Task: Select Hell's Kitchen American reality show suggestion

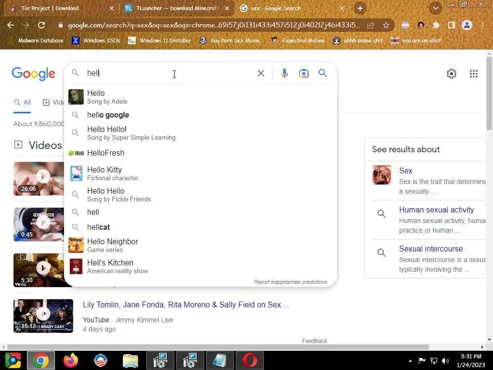Action: click(x=200, y=266)
